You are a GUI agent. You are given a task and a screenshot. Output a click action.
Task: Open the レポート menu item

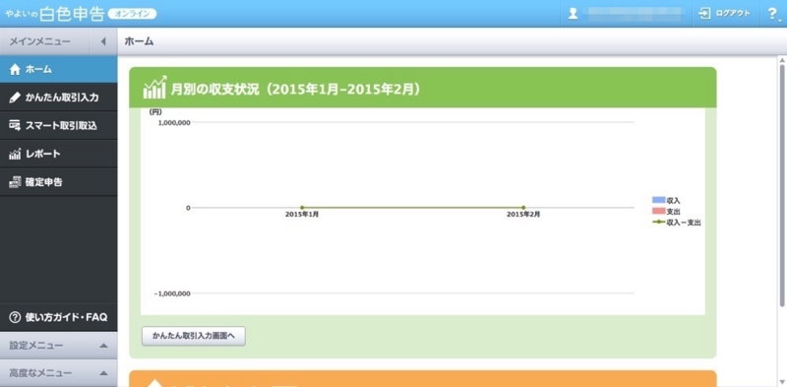[x=58, y=154]
